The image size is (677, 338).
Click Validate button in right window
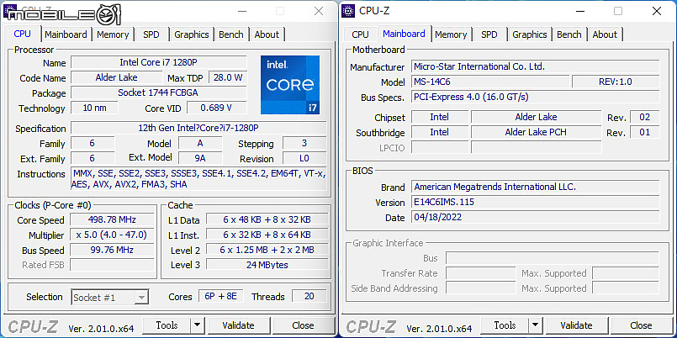point(576,325)
